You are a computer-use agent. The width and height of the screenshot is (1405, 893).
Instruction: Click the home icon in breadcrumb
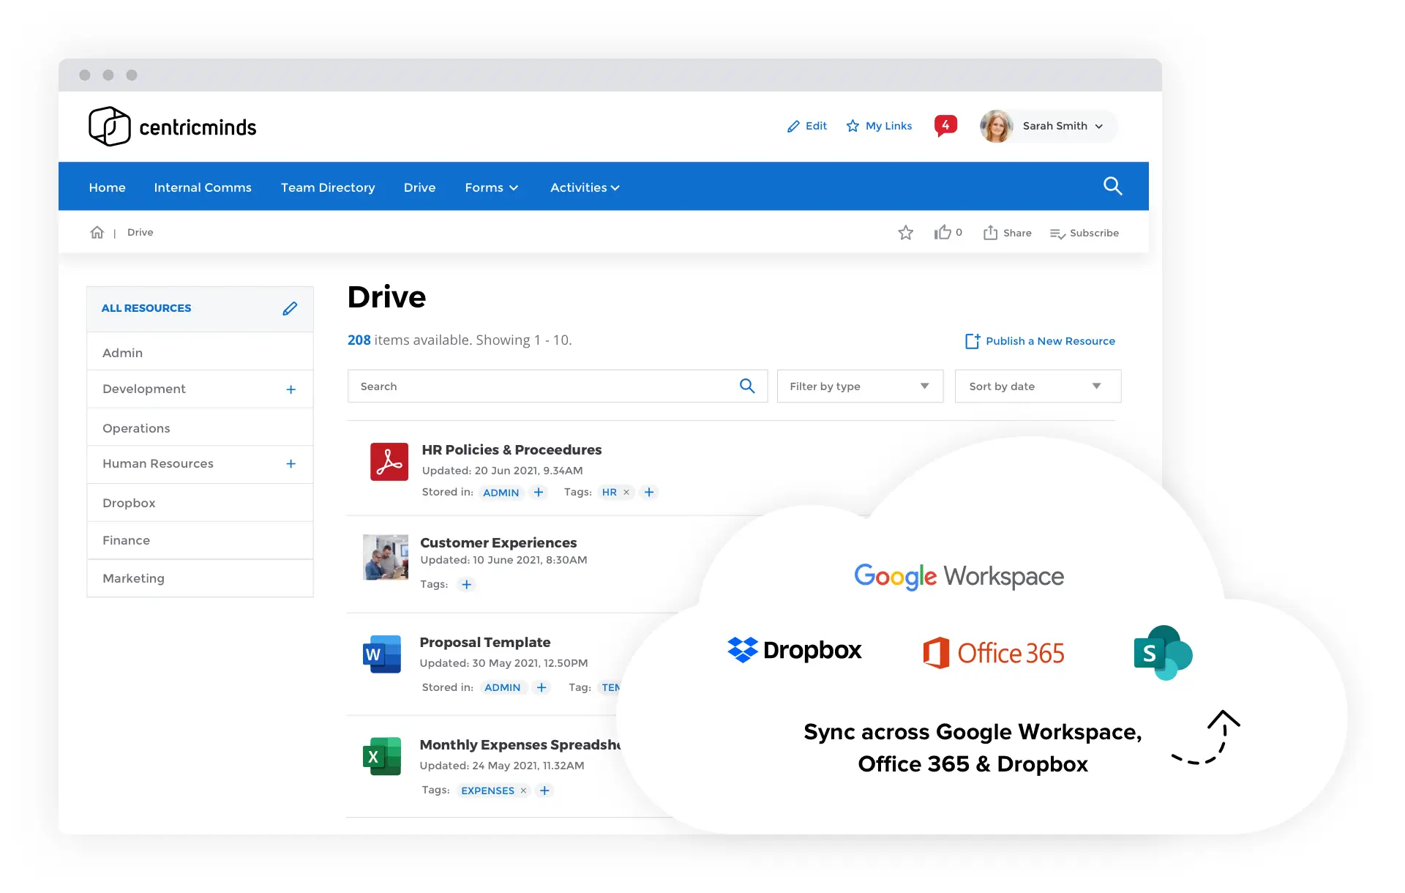[x=97, y=233]
